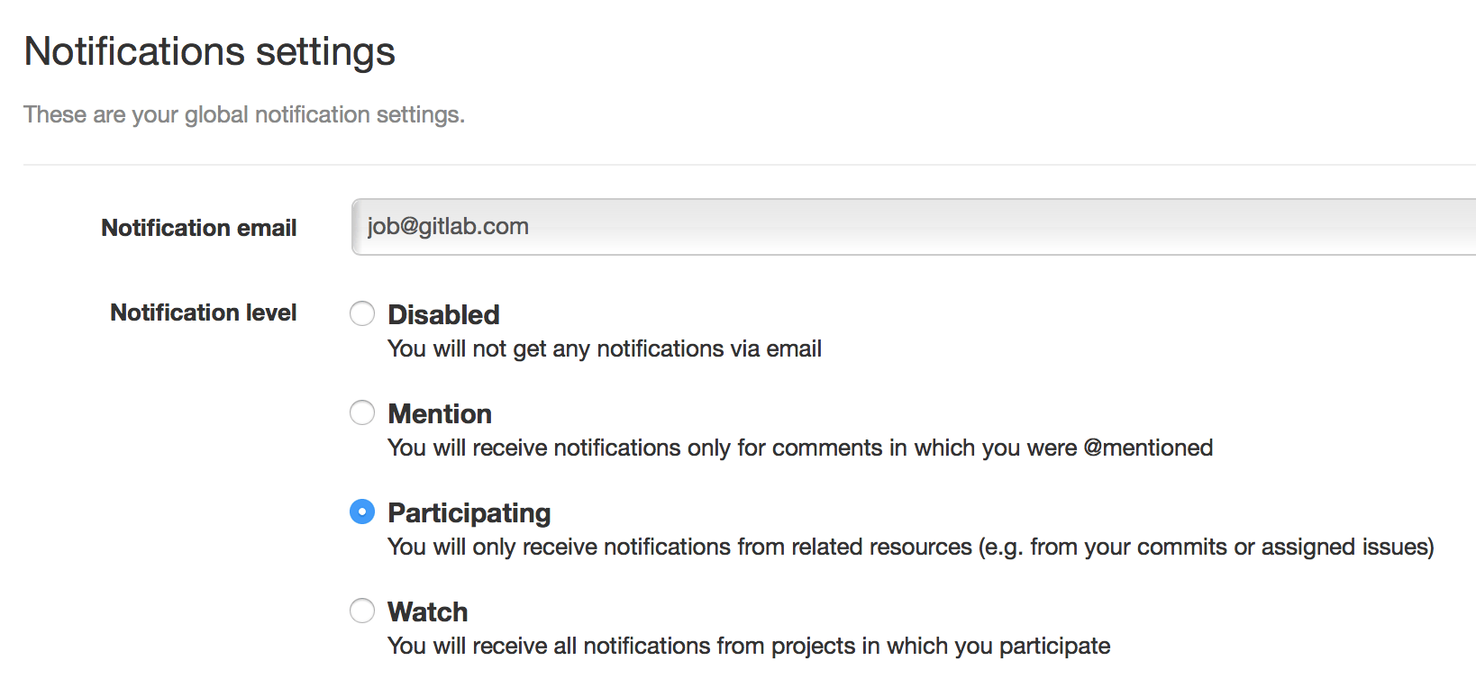Enable the Watch radio button

coord(362,611)
